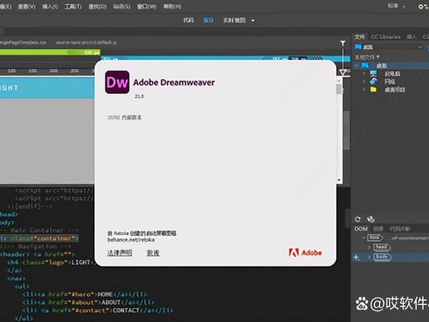Collapse the selected 桌面 tree node

click(x=356, y=65)
